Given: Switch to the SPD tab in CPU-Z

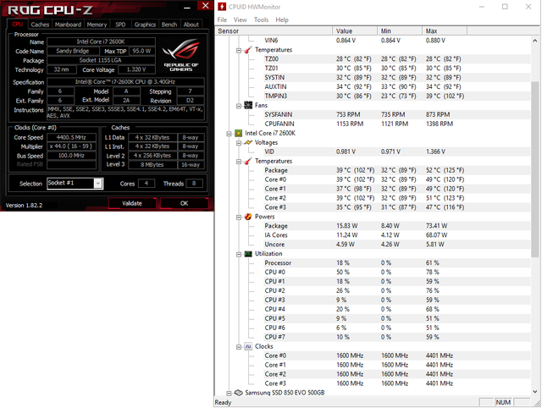Looking at the screenshot, I should (120, 25).
